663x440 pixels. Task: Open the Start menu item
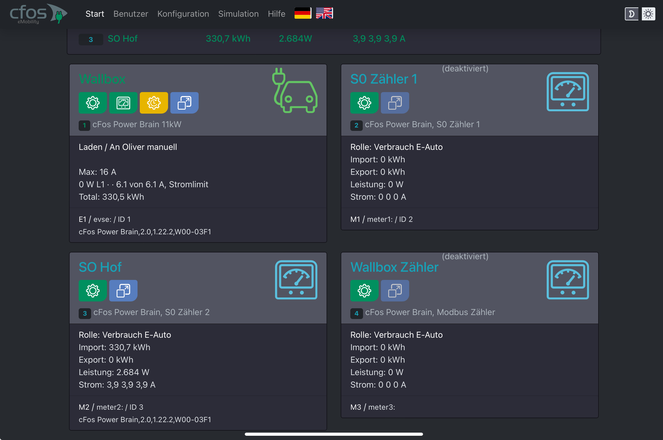tap(95, 14)
